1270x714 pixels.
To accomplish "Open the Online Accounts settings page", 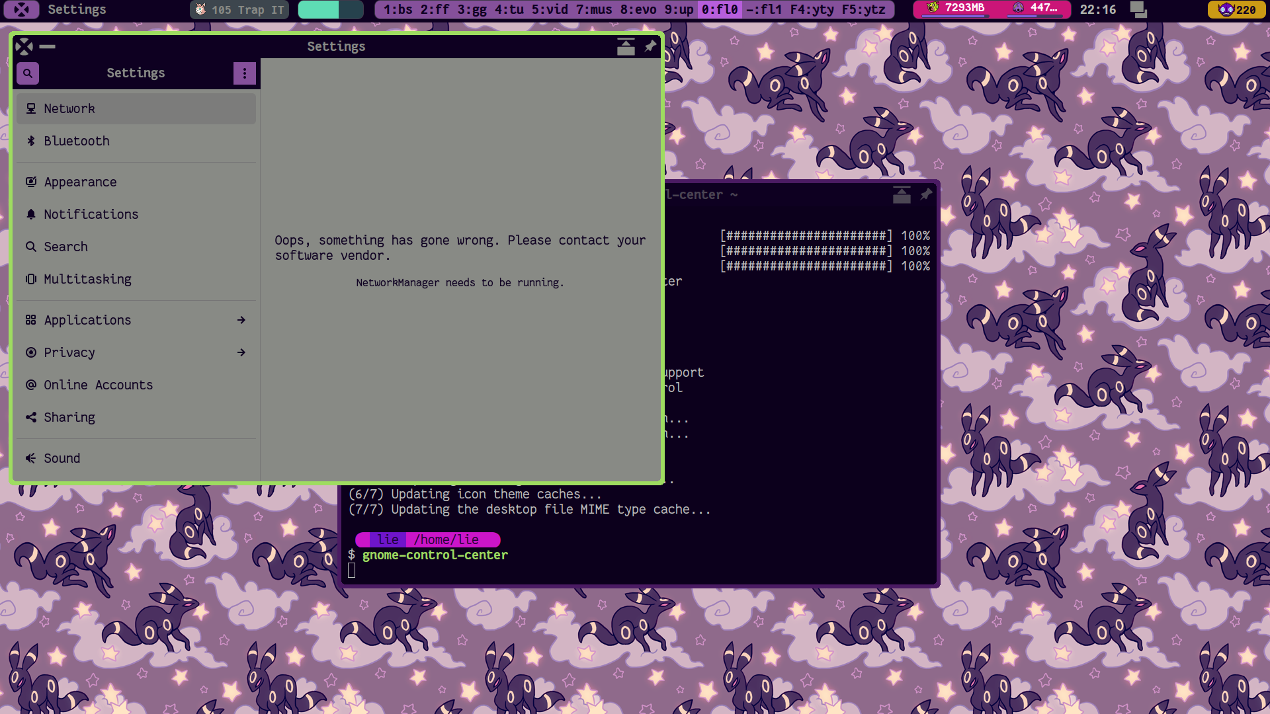I will tap(98, 385).
